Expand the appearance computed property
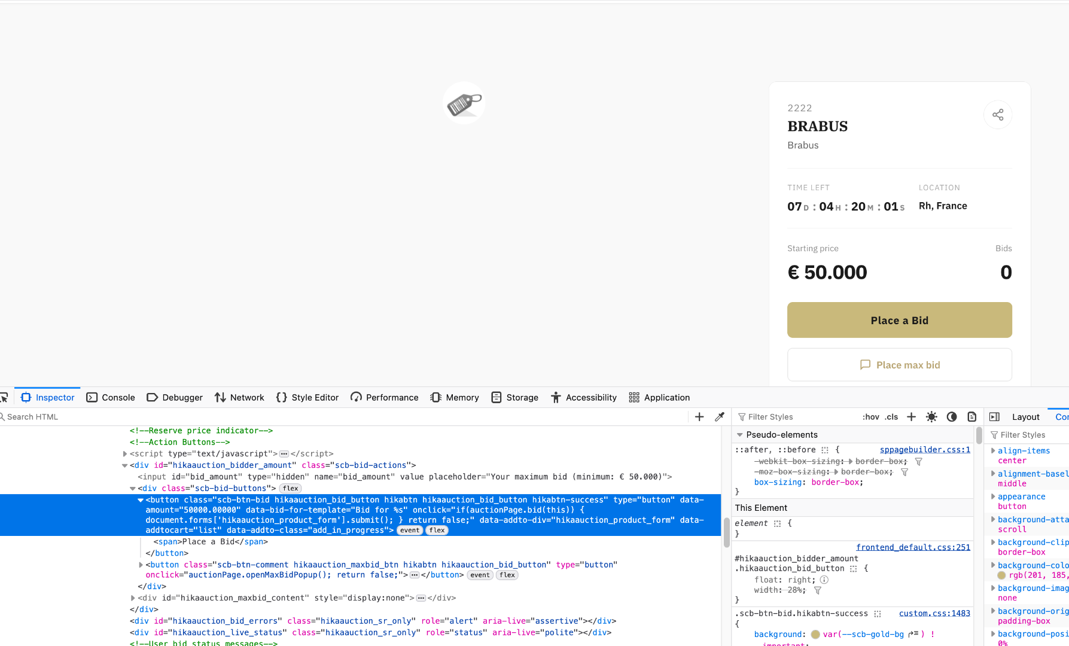The width and height of the screenshot is (1069, 646). coord(993,497)
